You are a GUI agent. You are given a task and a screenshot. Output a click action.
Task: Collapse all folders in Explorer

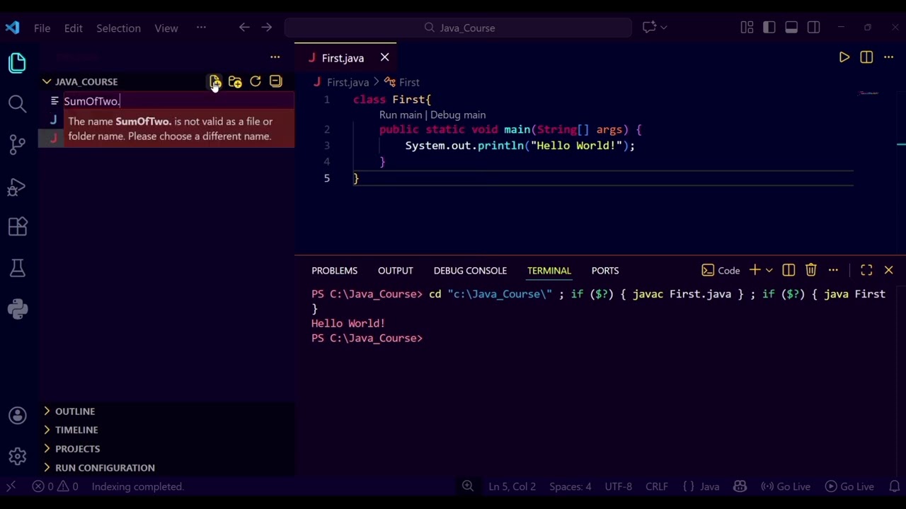point(275,82)
